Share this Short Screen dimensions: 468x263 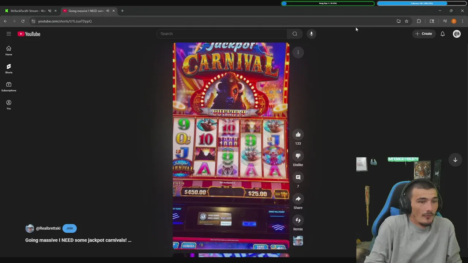click(298, 199)
